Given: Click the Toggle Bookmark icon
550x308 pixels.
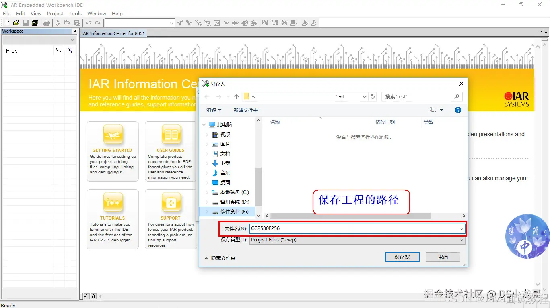Looking at the screenshot, I should pos(226,23).
